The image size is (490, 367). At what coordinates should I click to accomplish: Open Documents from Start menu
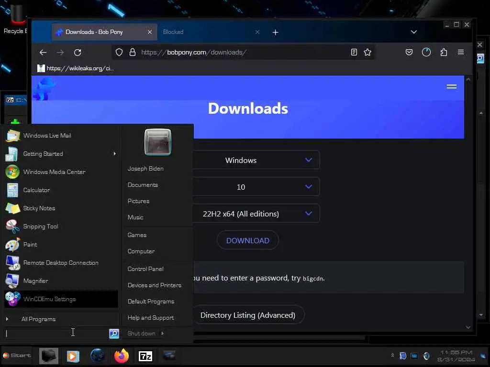click(143, 185)
